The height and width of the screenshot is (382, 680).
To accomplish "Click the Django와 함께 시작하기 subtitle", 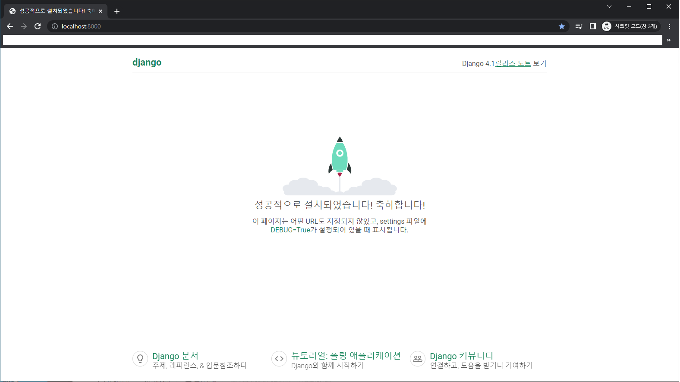I will [x=327, y=365].
